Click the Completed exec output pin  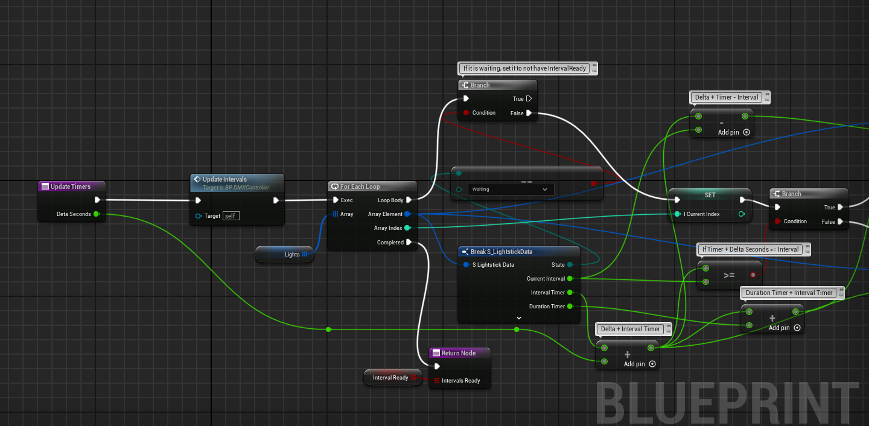pyautogui.click(x=409, y=243)
